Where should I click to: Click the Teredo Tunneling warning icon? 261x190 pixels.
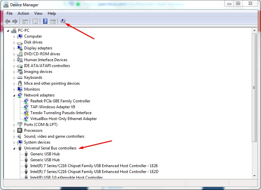tap(26, 113)
